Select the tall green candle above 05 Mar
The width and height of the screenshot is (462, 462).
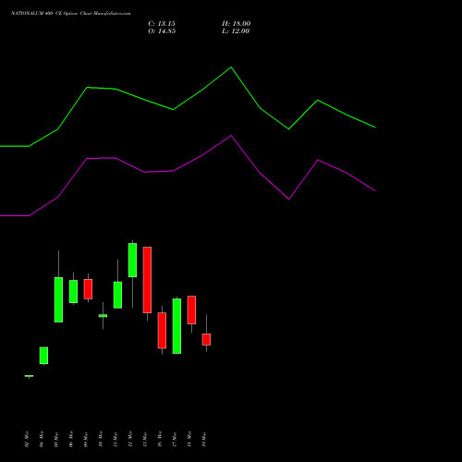pyautogui.click(x=58, y=299)
